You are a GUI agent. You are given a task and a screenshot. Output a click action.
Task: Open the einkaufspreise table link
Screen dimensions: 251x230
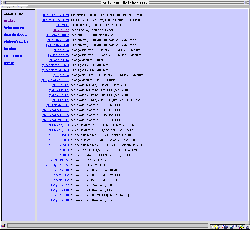pyautogui.click(x=16, y=42)
